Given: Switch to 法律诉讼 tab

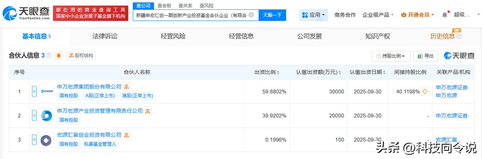Looking at the screenshot, I should tap(105, 36).
